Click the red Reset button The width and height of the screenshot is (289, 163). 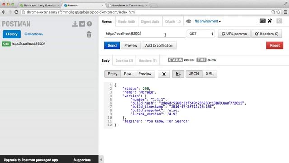pyautogui.click(x=275, y=45)
